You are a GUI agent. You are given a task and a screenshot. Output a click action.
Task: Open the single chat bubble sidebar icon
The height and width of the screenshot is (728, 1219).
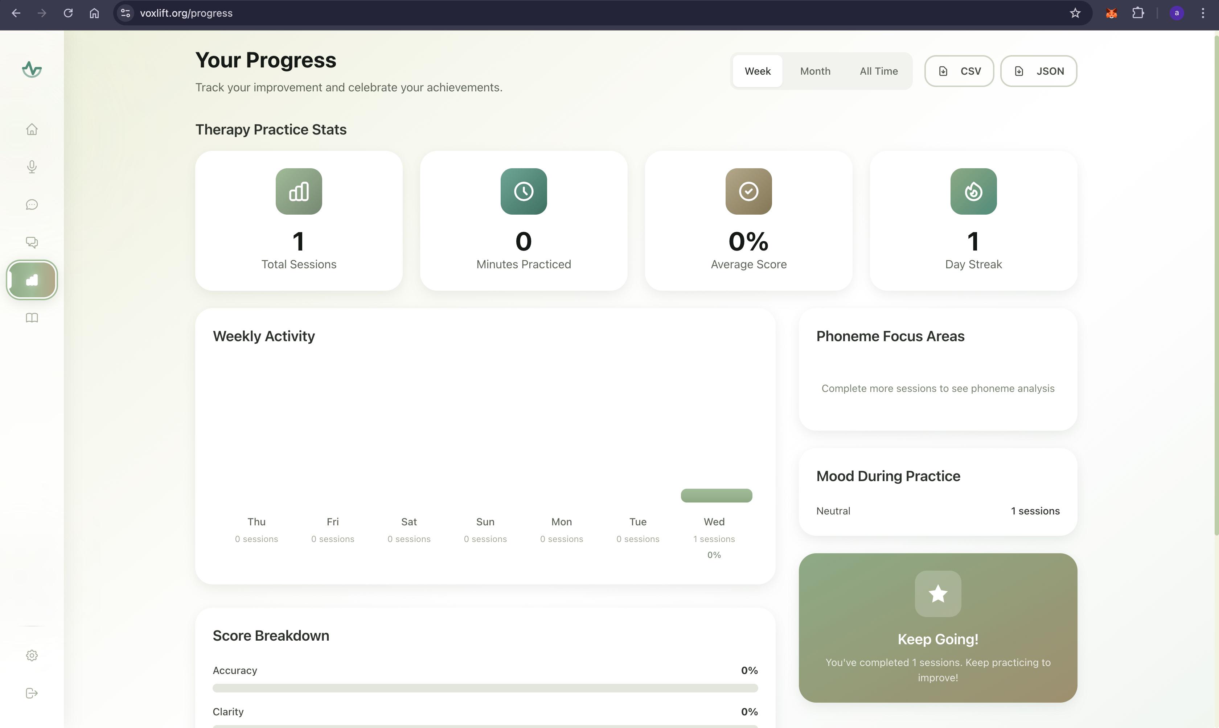pyautogui.click(x=32, y=204)
